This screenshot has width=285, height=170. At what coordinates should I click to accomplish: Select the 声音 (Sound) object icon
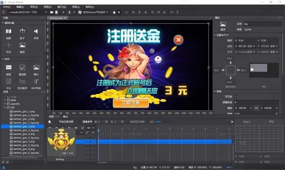click(x=36, y=32)
